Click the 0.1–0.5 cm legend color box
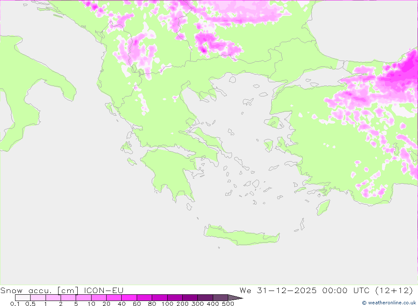Screen dimensions: 418x306 tap(23, 298)
